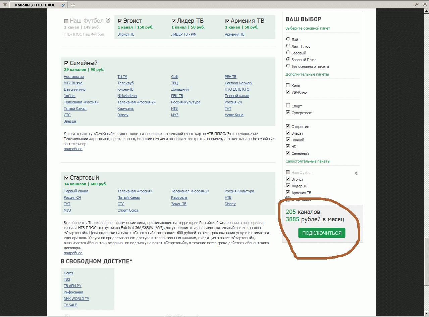Click подробнее link under Стартовый description
The height and width of the screenshot is (317, 429).
click(73, 253)
